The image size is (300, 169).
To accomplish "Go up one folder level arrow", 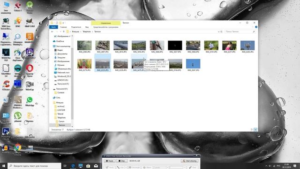I will click(x=64, y=31).
